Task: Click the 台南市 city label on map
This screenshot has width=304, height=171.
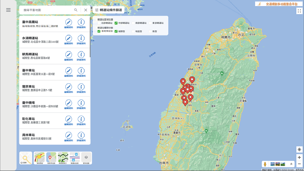Action: pos(164,163)
